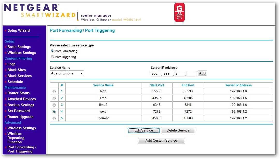Click the Delete Service button

coord(178,130)
